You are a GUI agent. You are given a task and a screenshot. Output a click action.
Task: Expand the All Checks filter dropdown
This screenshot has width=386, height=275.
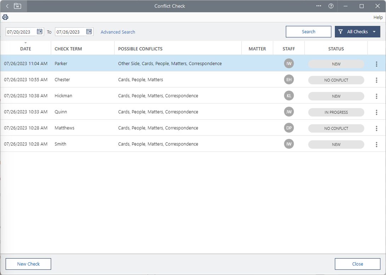point(357,32)
